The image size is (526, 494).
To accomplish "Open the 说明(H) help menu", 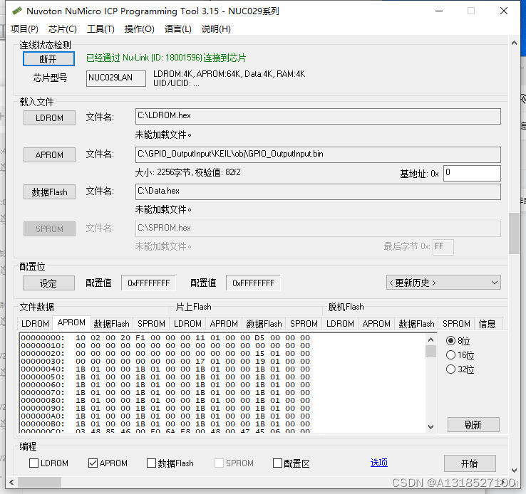I will pyautogui.click(x=216, y=29).
